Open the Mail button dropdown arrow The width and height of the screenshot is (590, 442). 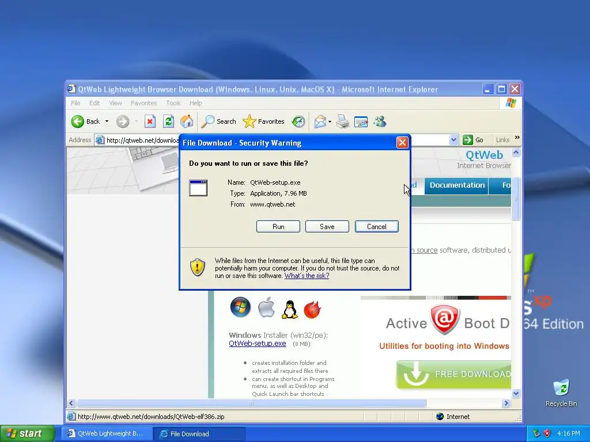(330, 121)
